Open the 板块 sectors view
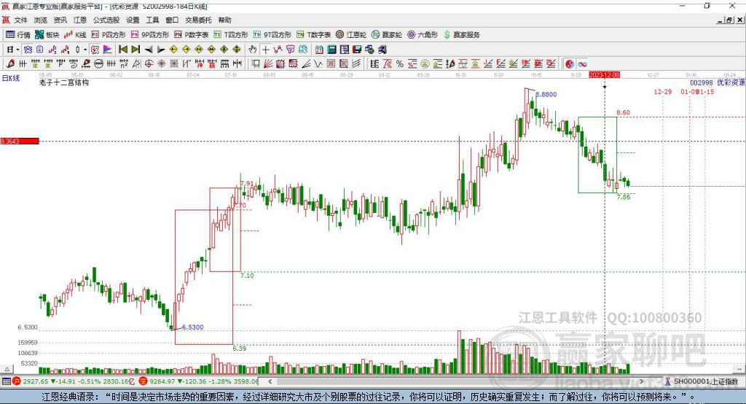This screenshot has width=746, height=404. (47, 35)
